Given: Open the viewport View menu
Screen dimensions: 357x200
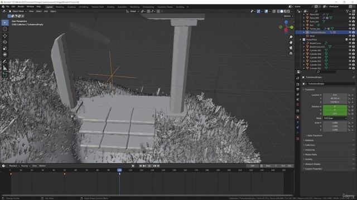Looking at the screenshot, I should pyautogui.click(x=31, y=11).
